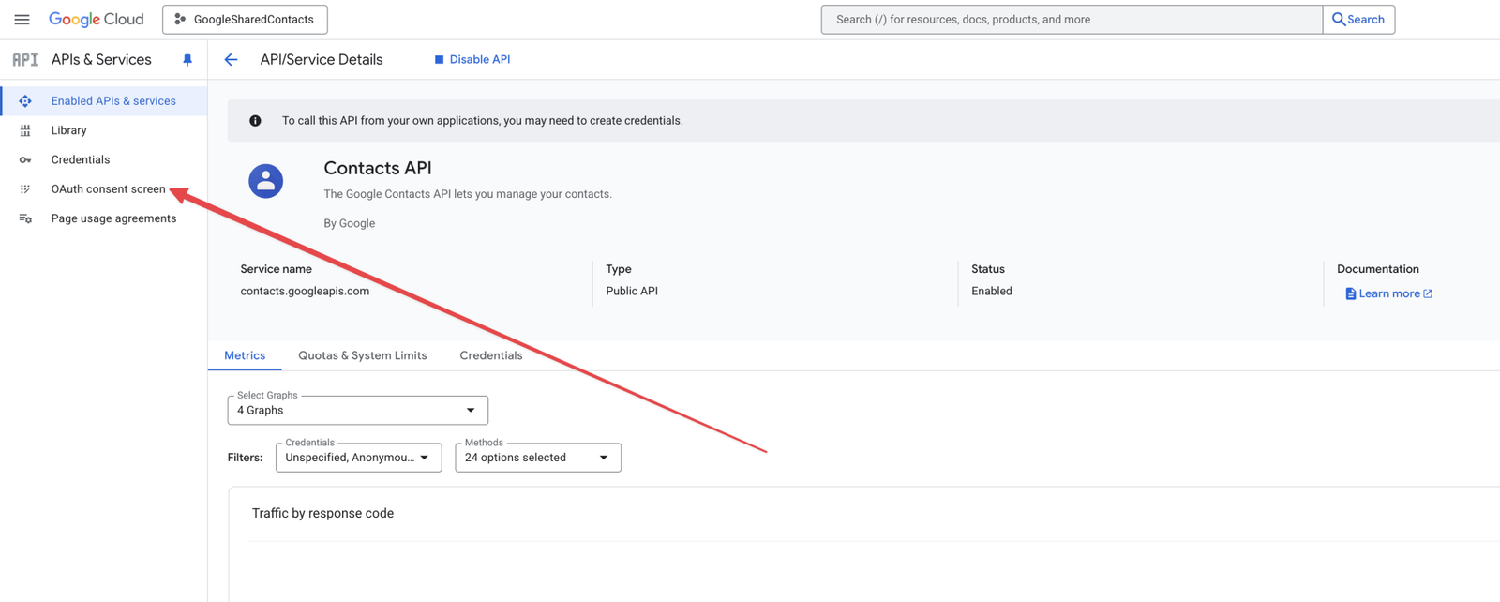Click the Search button
Viewport: 1500px width, 602px height.
click(1358, 19)
